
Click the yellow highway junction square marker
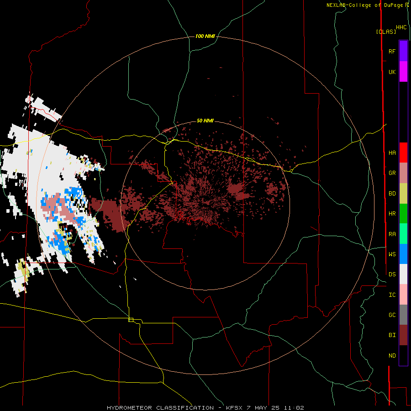click(131, 320)
